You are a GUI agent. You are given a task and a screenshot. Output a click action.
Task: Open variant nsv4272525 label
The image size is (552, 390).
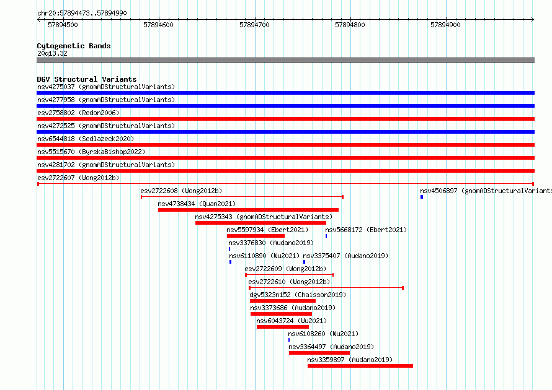pos(106,126)
